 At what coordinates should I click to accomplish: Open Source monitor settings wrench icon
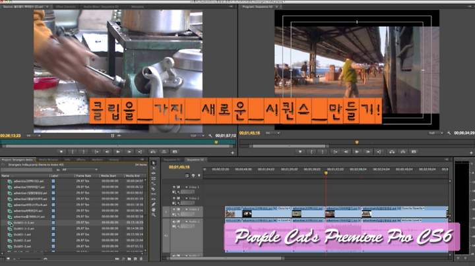210,136
